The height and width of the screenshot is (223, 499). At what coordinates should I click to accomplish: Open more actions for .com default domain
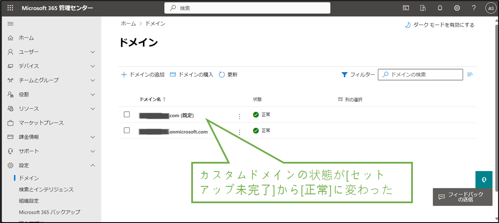coord(240,116)
